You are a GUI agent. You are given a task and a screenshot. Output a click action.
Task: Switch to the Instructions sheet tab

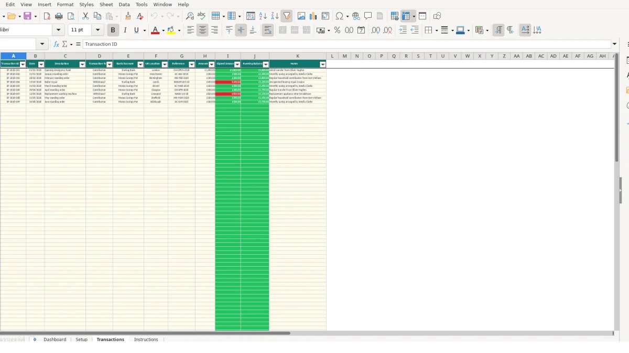coord(146,339)
